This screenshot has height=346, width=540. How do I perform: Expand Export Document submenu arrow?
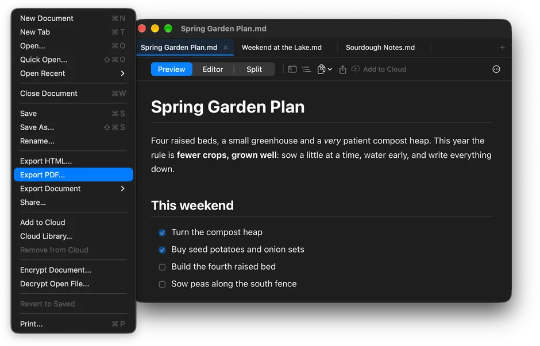[122, 188]
